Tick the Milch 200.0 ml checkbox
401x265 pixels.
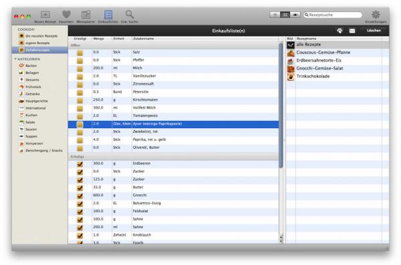tap(80, 69)
